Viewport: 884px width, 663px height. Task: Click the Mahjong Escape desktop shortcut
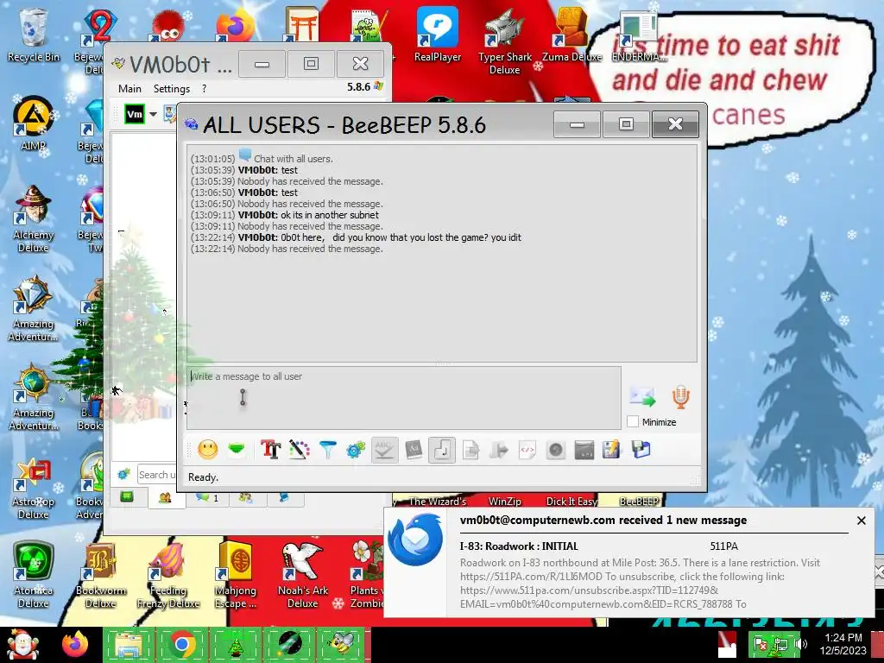(x=236, y=574)
